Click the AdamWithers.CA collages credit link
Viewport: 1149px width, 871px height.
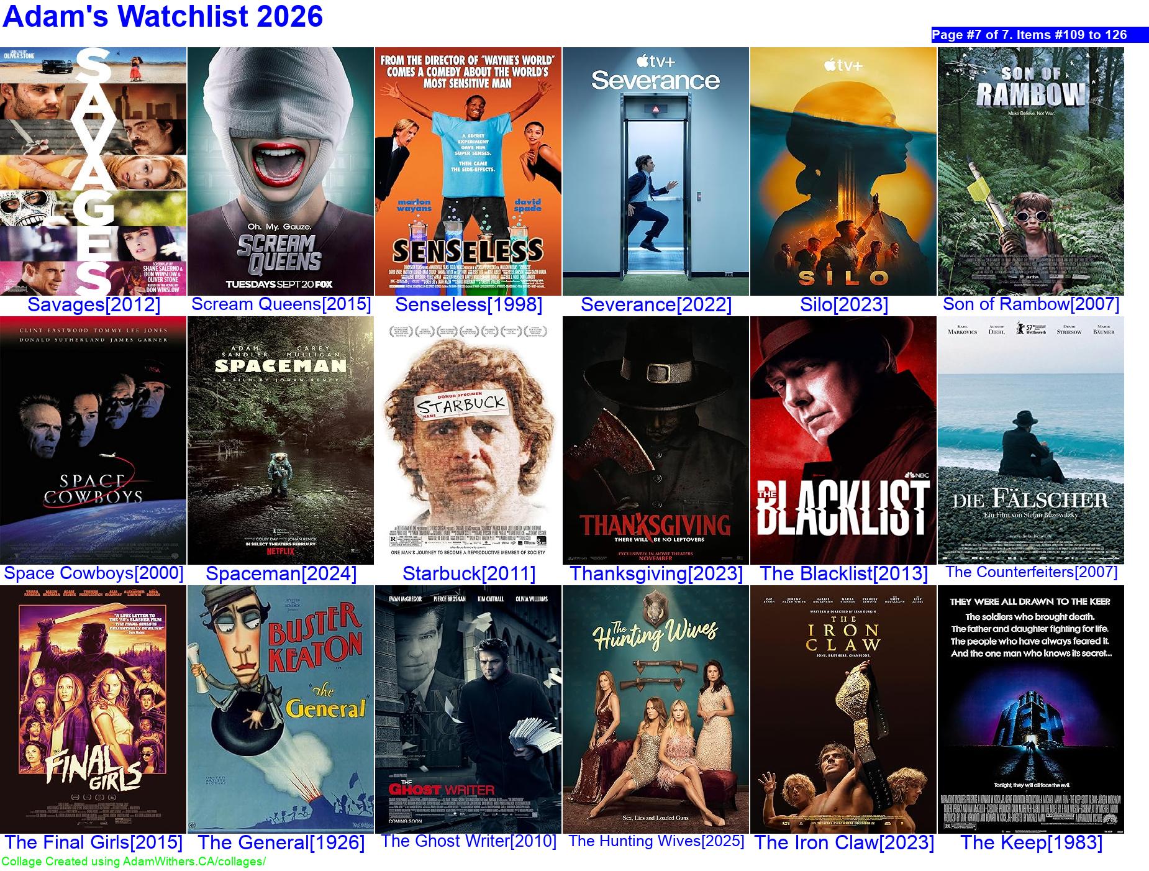click(x=134, y=862)
